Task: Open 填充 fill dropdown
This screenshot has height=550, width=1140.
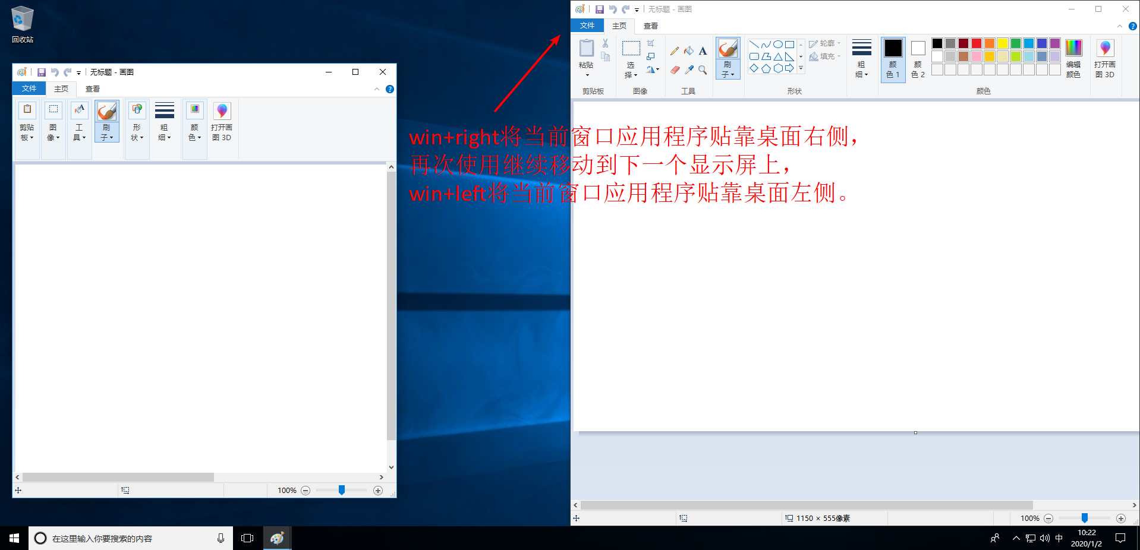Action: coord(825,56)
